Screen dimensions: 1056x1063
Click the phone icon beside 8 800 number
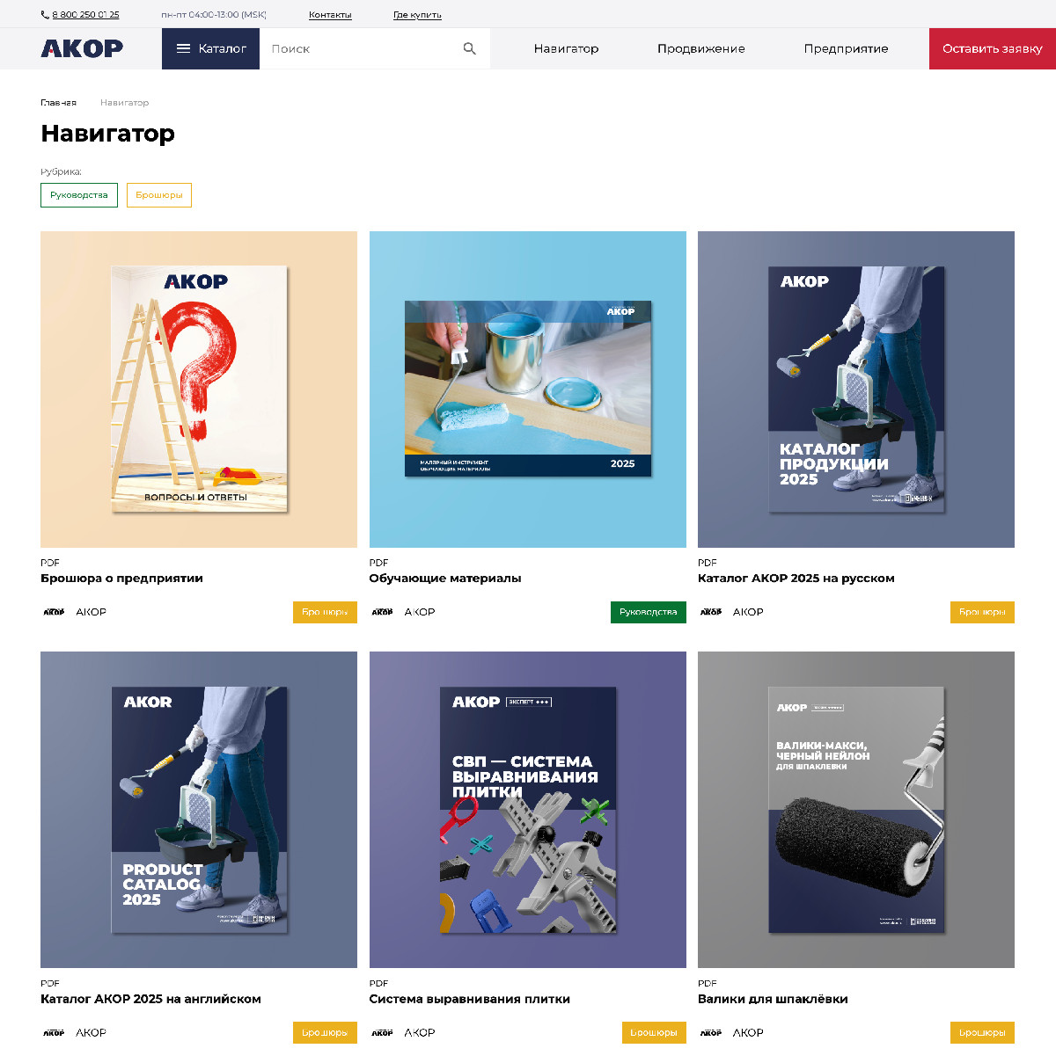45,15
